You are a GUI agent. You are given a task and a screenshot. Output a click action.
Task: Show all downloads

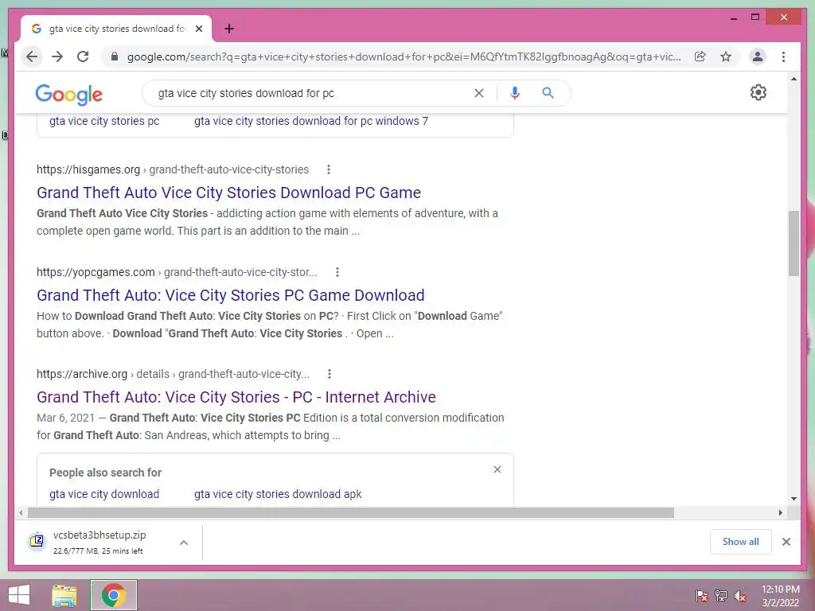tap(741, 542)
